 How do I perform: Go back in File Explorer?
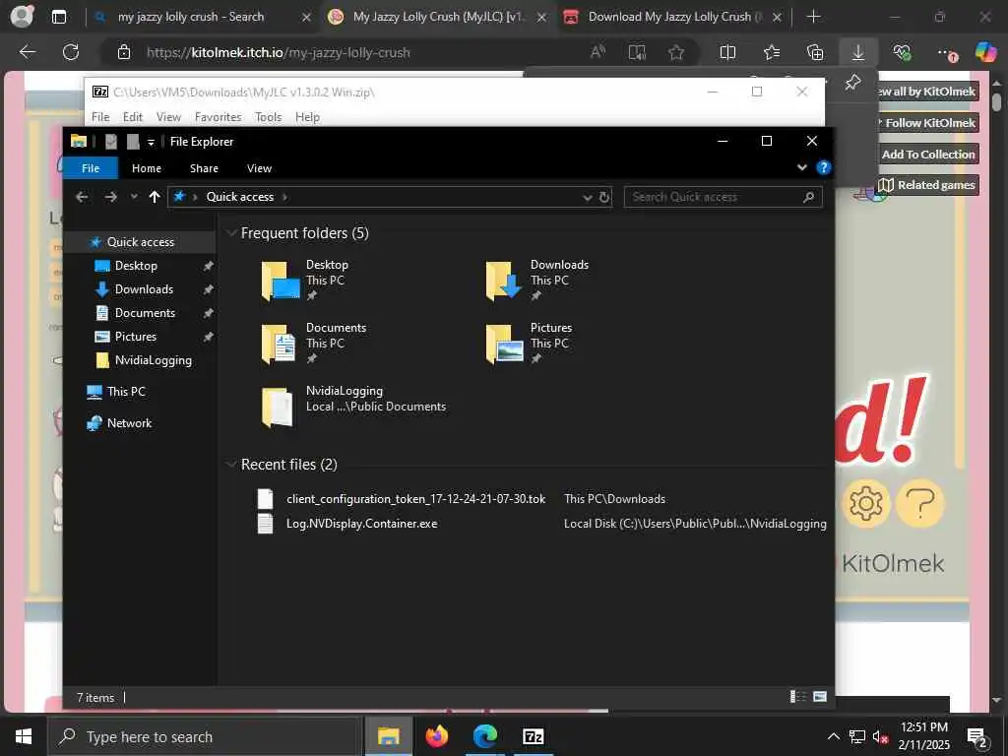pyautogui.click(x=82, y=197)
